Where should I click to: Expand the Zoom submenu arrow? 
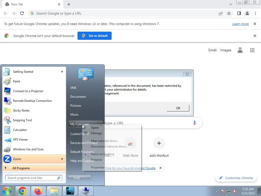62,159
